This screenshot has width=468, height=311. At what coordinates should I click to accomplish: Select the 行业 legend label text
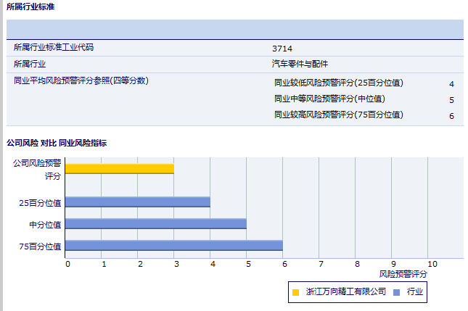414,292
